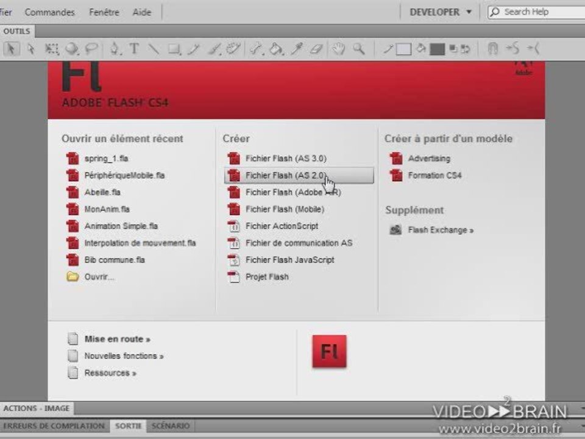Open recent file spring_1.fla
The width and height of the screenshot is (585, 439).
[97, 159]
